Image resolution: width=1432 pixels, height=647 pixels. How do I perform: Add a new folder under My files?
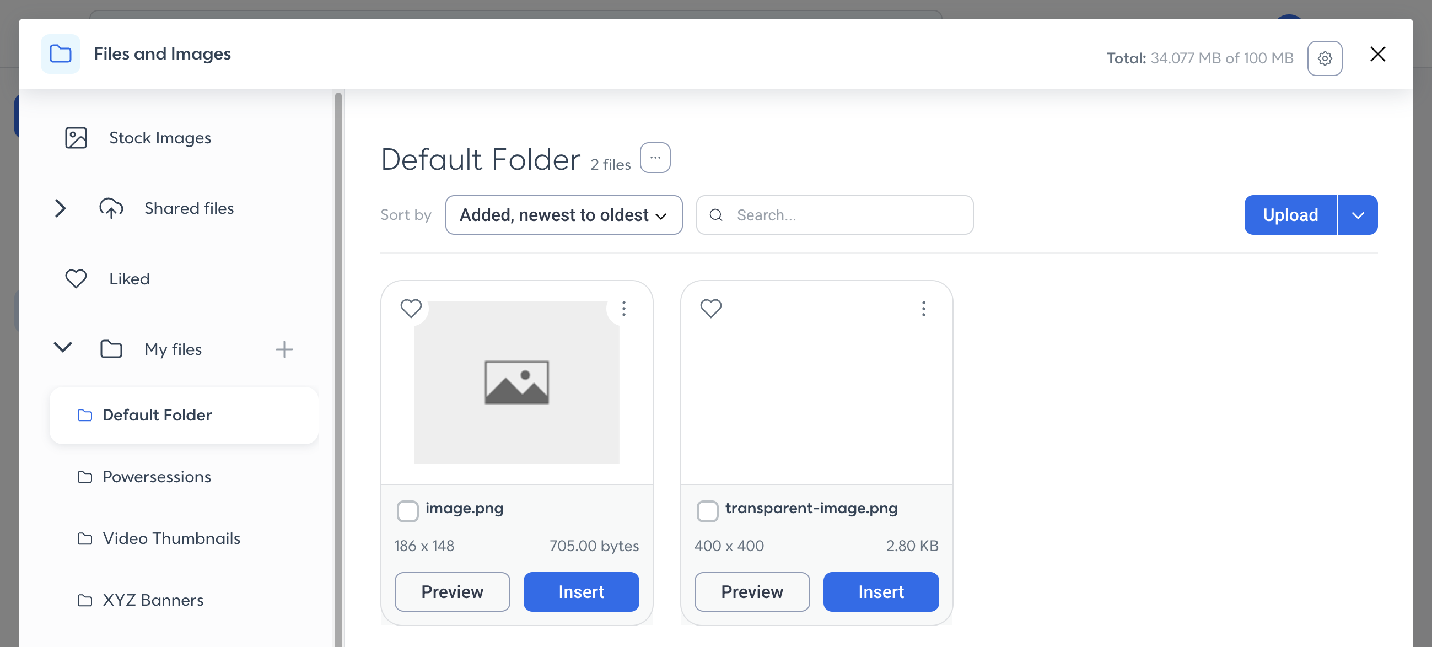point(284,349)
